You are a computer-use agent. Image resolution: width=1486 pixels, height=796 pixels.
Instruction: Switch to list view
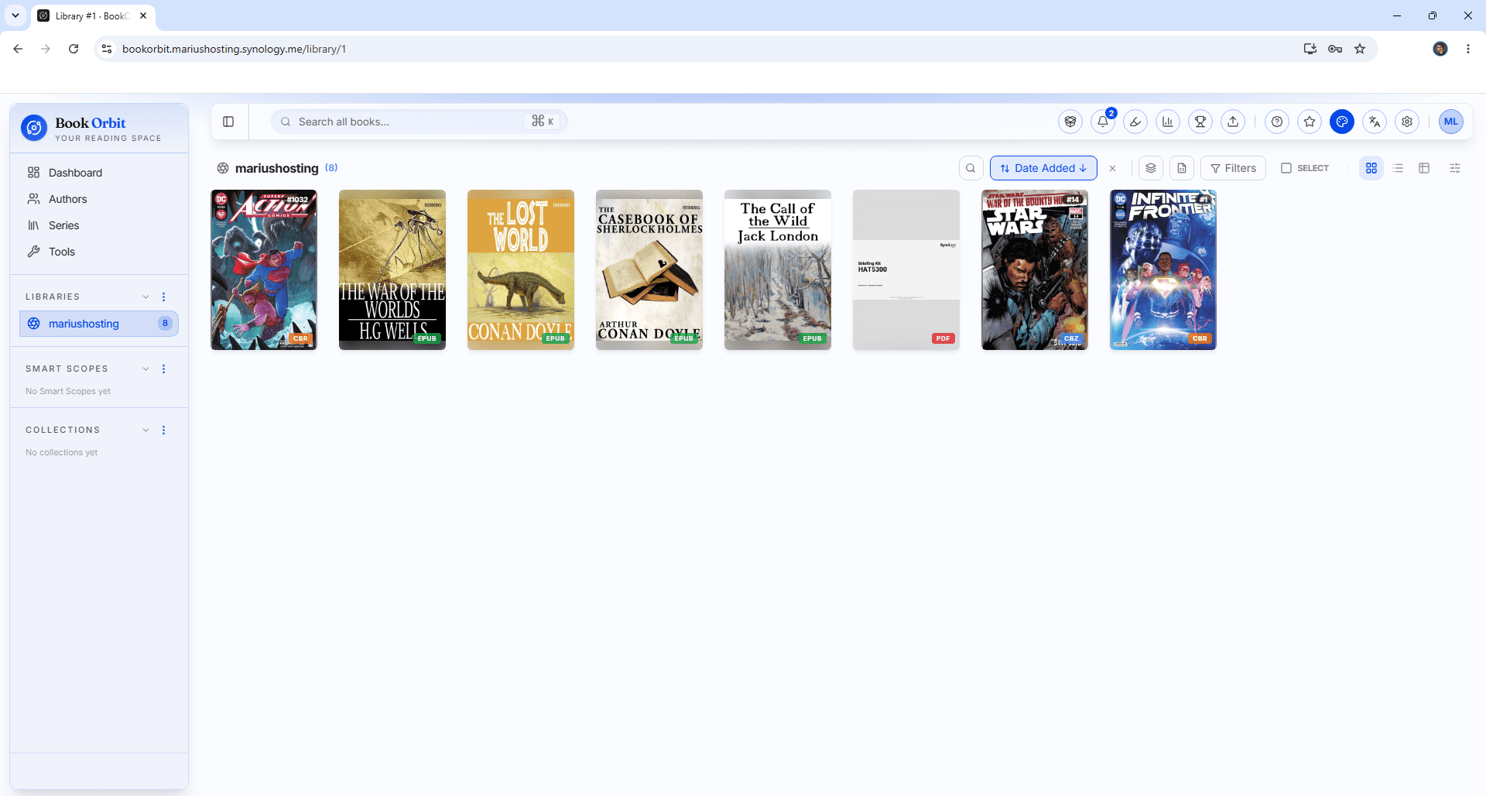click(x=1398, y=168)
